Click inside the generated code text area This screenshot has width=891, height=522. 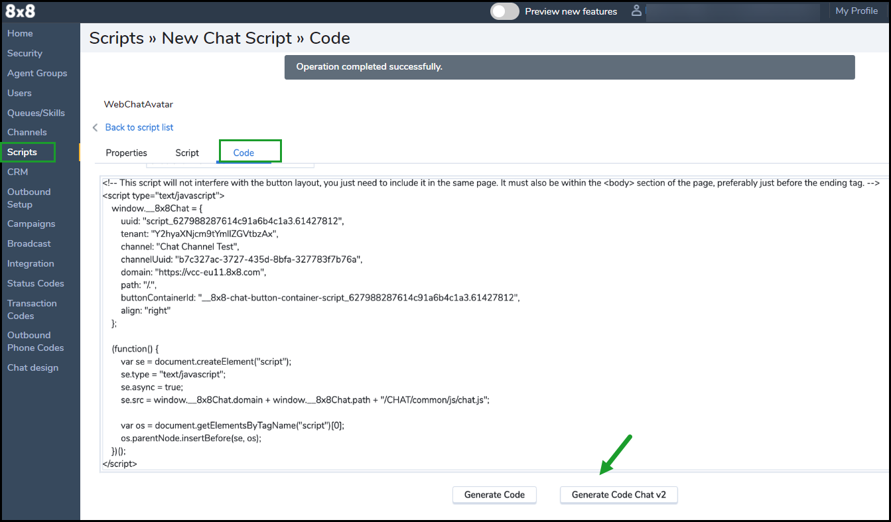tap(494, 324)
